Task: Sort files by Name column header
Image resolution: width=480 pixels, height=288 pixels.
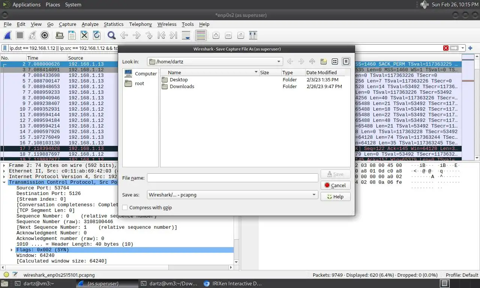Action: [x=210, y=72]
